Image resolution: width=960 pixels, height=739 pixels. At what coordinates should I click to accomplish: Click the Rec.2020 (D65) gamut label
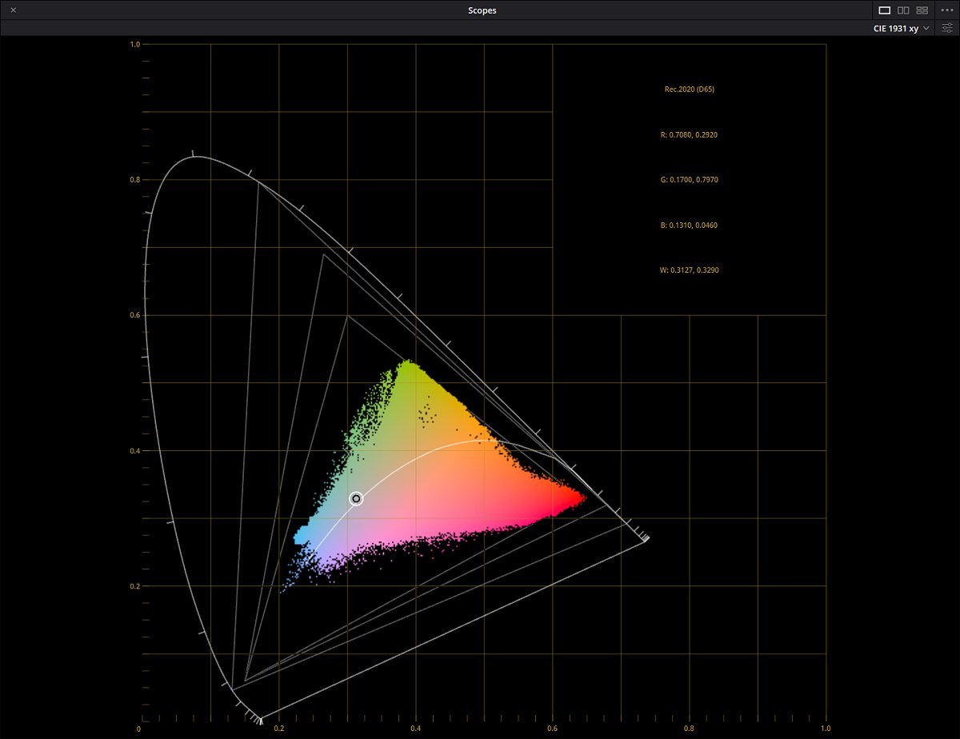(690, 90)
